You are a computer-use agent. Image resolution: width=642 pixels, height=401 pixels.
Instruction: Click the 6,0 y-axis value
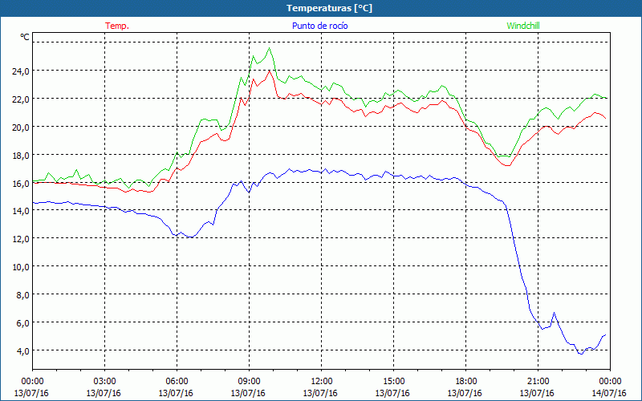tap(22, 323)
